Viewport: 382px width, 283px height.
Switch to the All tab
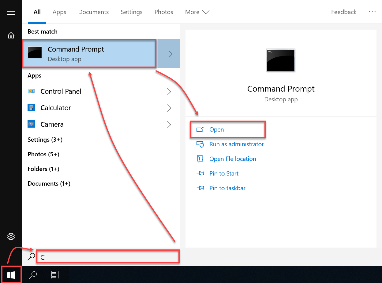tap(37, 12)
